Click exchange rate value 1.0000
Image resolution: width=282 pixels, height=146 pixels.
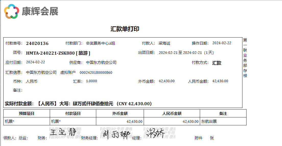[92, 81]
